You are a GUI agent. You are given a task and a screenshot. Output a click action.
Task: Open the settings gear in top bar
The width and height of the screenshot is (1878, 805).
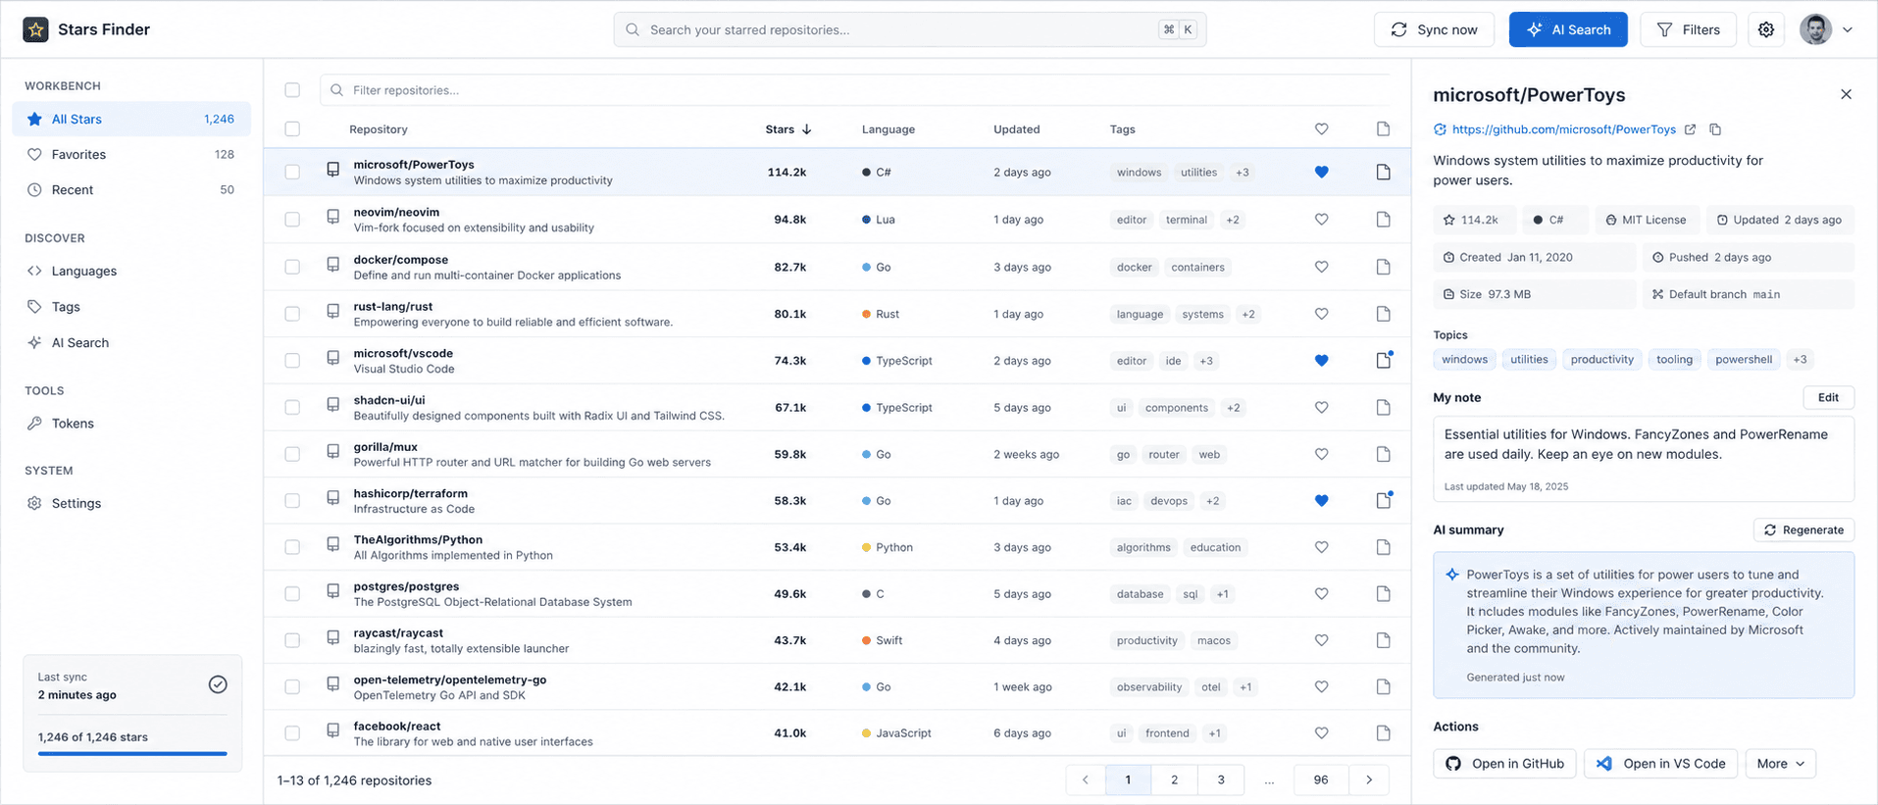(x=1766, y=29)
